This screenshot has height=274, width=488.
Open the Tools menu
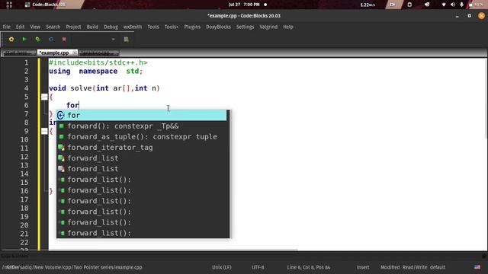point(153,27)
